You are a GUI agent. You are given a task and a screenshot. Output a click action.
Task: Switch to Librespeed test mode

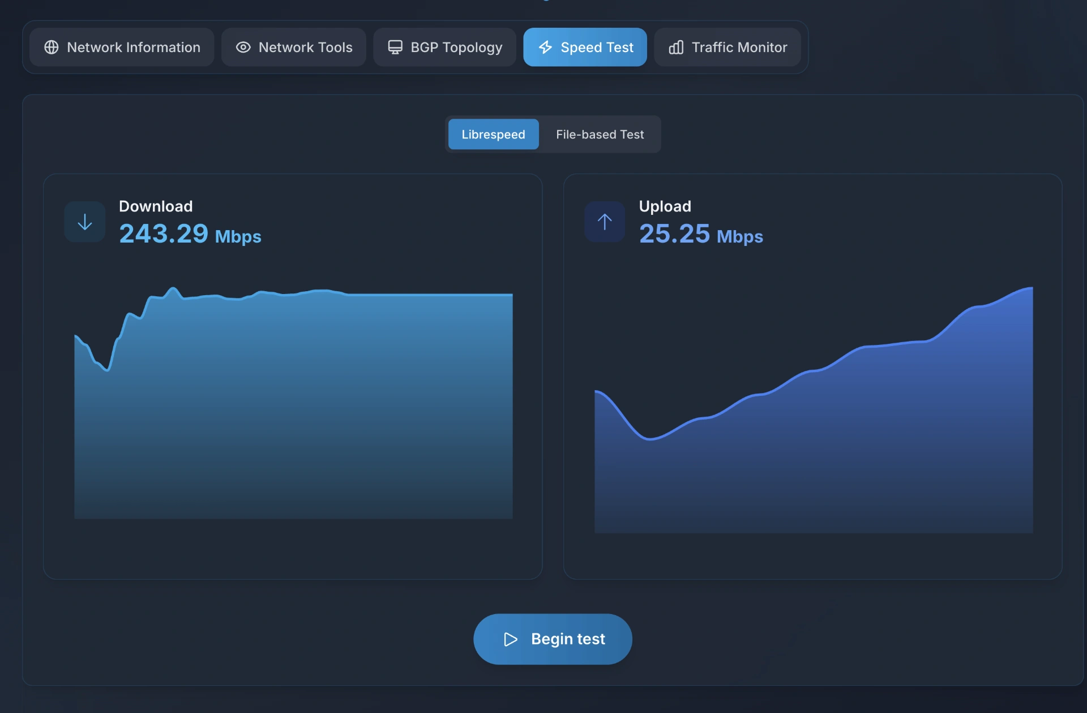(493, 135)
